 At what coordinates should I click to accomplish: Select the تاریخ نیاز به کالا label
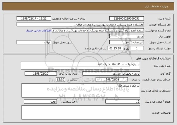pos(68,74)
